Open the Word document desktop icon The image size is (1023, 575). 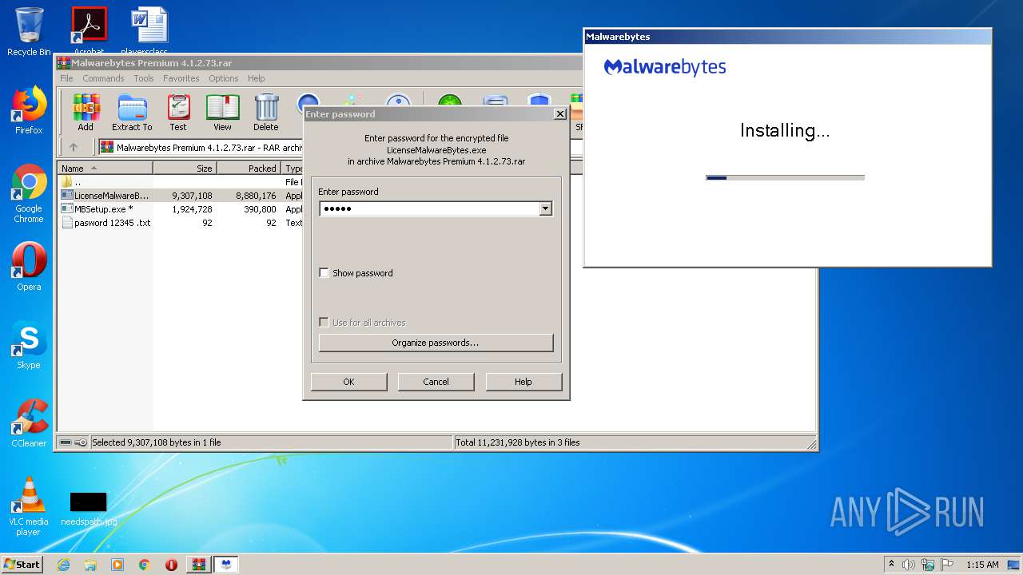coord(149,30)
